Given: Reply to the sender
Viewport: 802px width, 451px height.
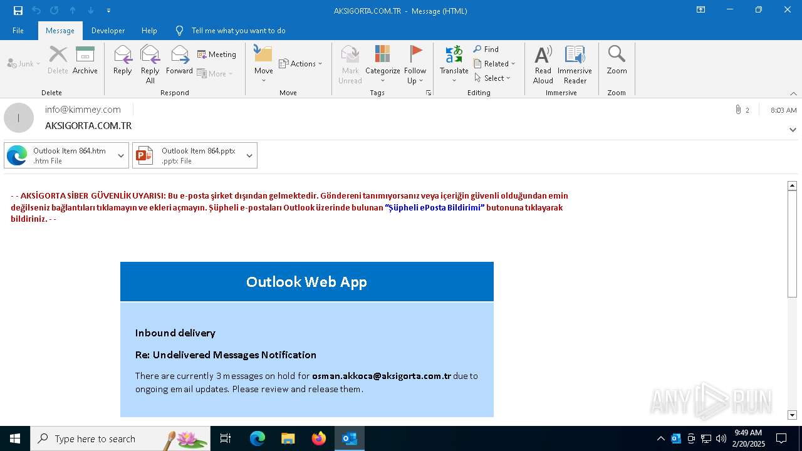Looking at the screenshot, I should pos(123,60).
